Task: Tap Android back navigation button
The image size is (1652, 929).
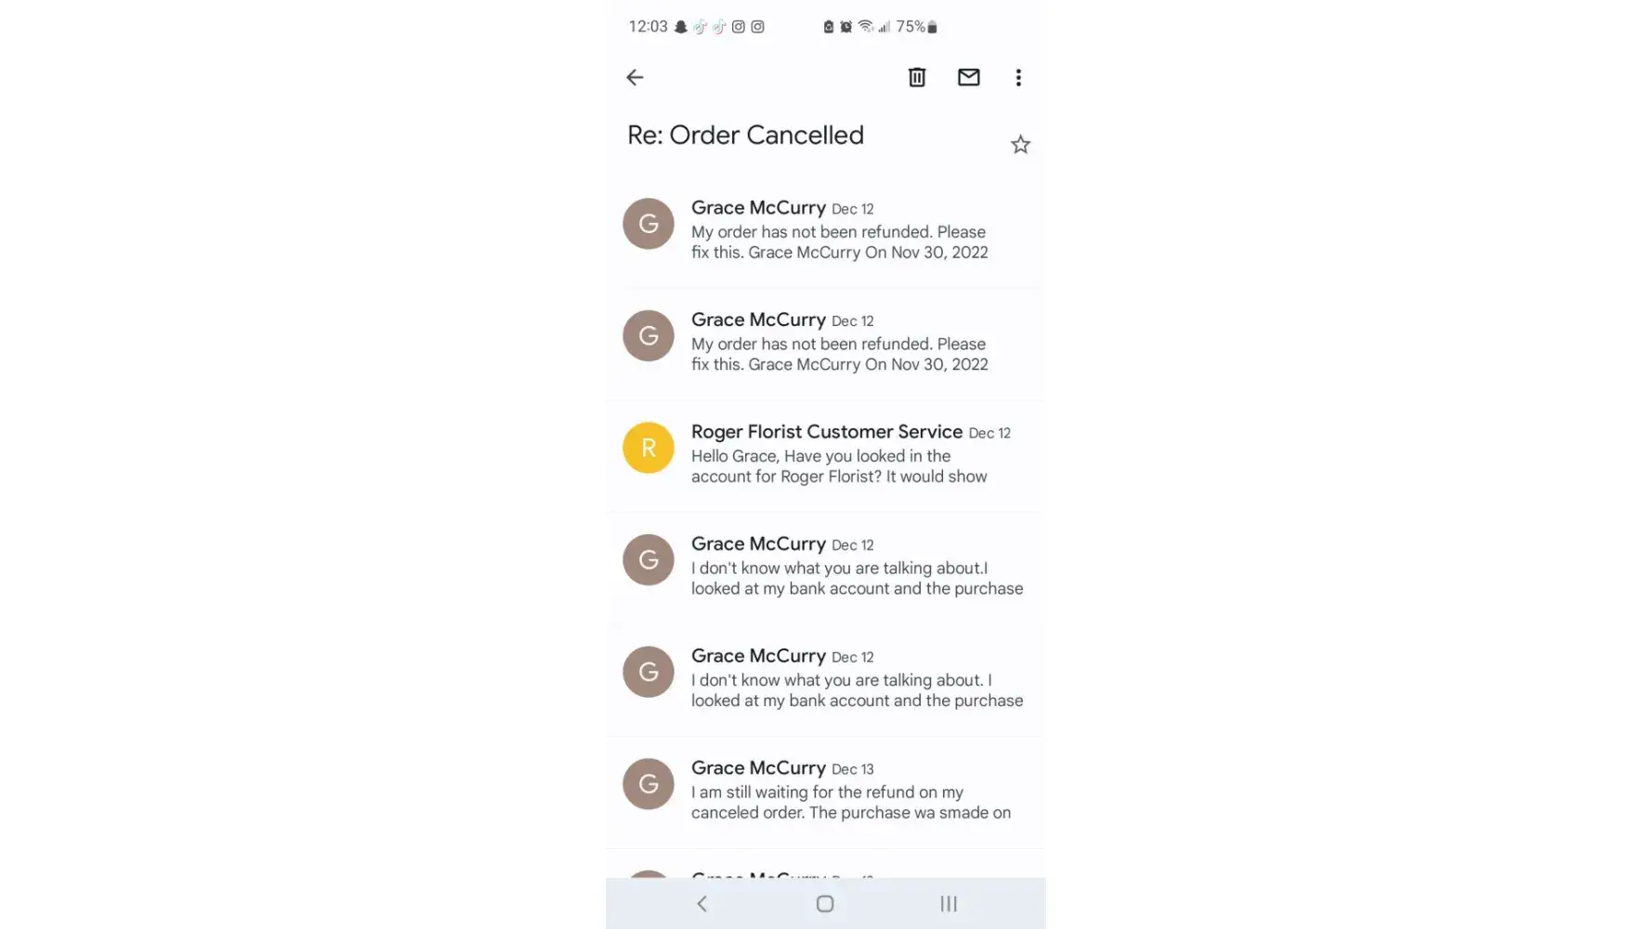Action: (x=702, y=904)
